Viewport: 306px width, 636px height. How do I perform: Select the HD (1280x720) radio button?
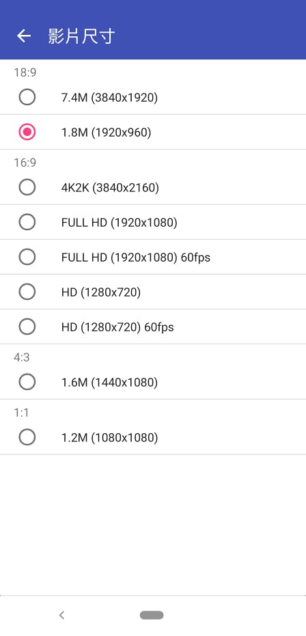tap(27, 292)
